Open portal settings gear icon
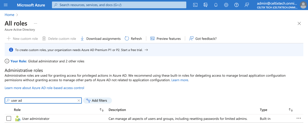Image resolution: width=308 pixels, height=125 pixels. click(x=226, y=5)
